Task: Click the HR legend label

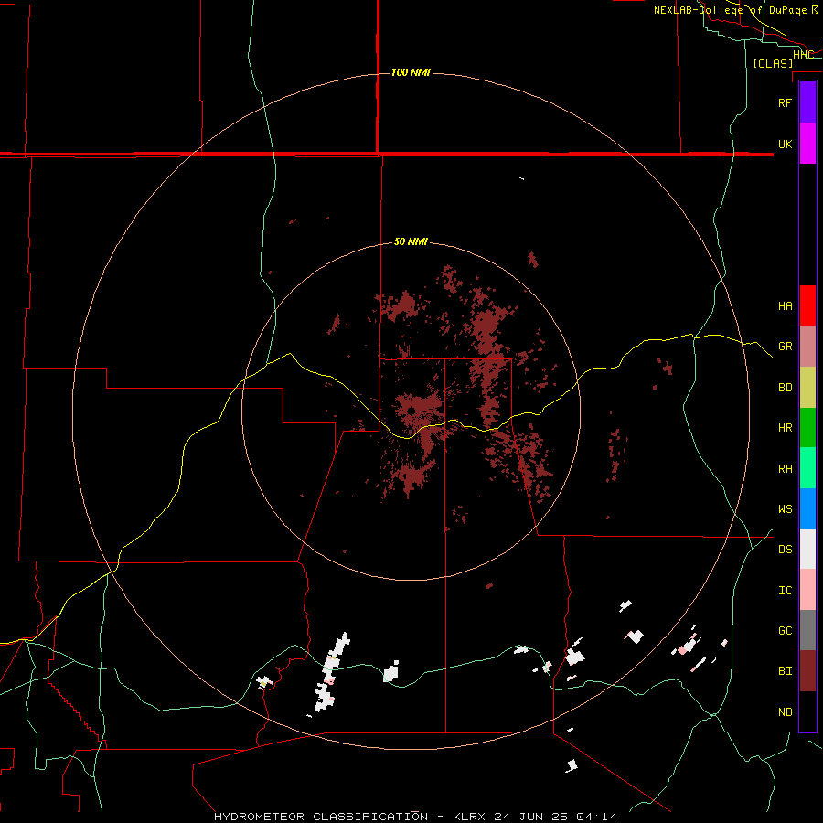Action: coord(785,428)
